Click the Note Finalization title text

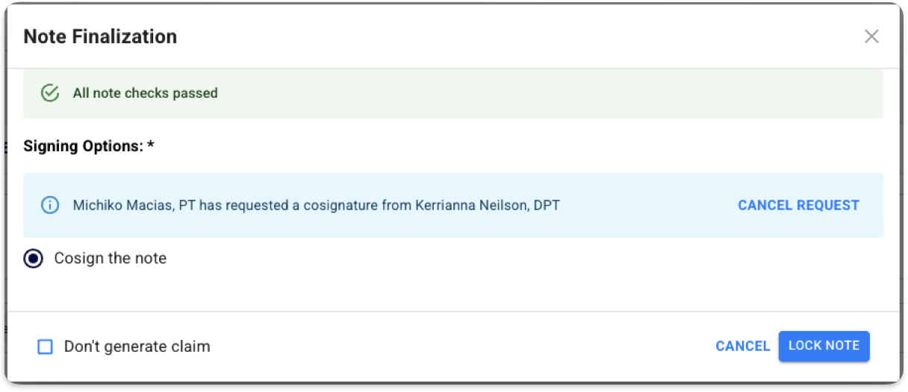(100, 37)
